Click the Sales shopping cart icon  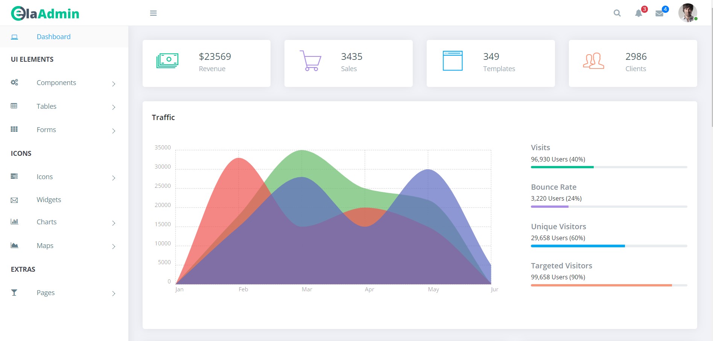point(310,61)
